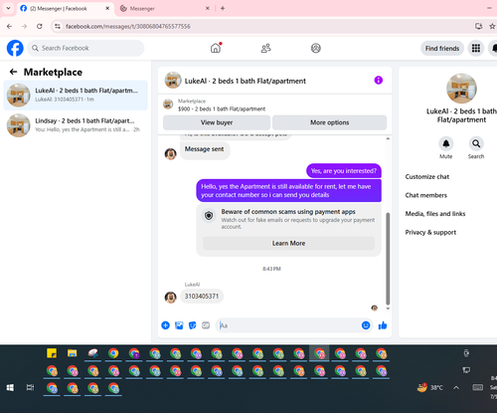Open the emoji picker in composer

(x=366, y=325)
